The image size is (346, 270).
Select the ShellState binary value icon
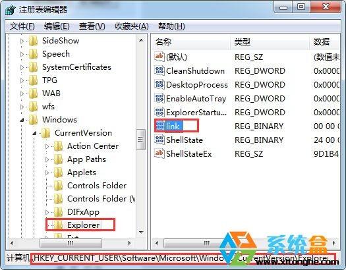click(159, 140)
